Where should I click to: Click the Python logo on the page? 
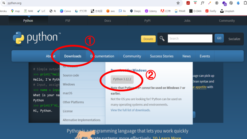37,38
